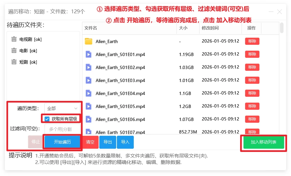Open the 遍历类型 dropdown
Screen dimensions: 291x176
(x=62, y=108)
